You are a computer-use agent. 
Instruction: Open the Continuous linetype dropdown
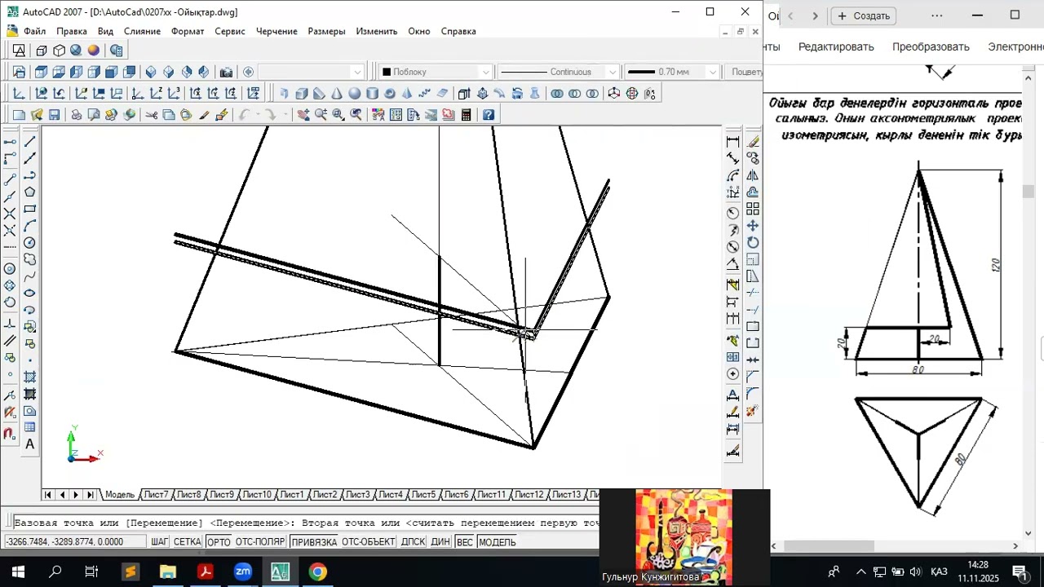tap(558, 72)
